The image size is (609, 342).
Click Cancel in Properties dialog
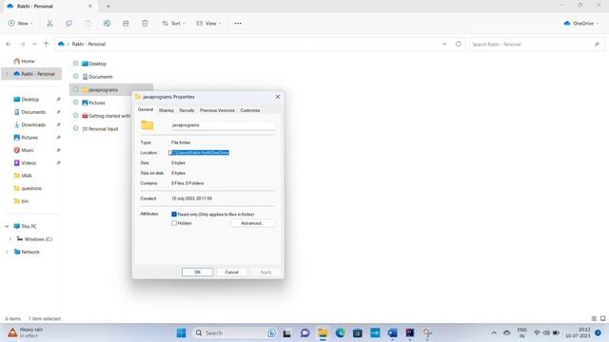[232, 272]
